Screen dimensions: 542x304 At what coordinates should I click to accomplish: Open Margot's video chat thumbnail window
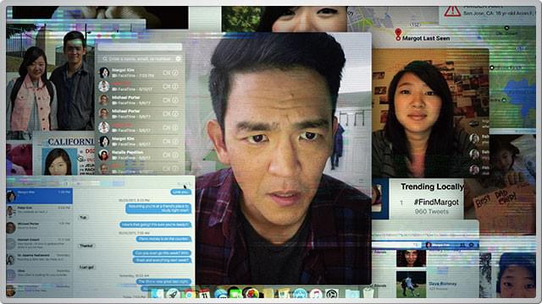point(430,113)
